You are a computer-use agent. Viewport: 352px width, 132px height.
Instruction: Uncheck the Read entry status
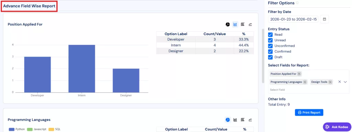tap(270, 35)
